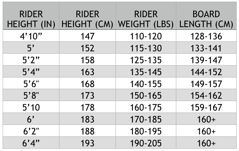Click the 183 cm height cell

pos(87,119)
